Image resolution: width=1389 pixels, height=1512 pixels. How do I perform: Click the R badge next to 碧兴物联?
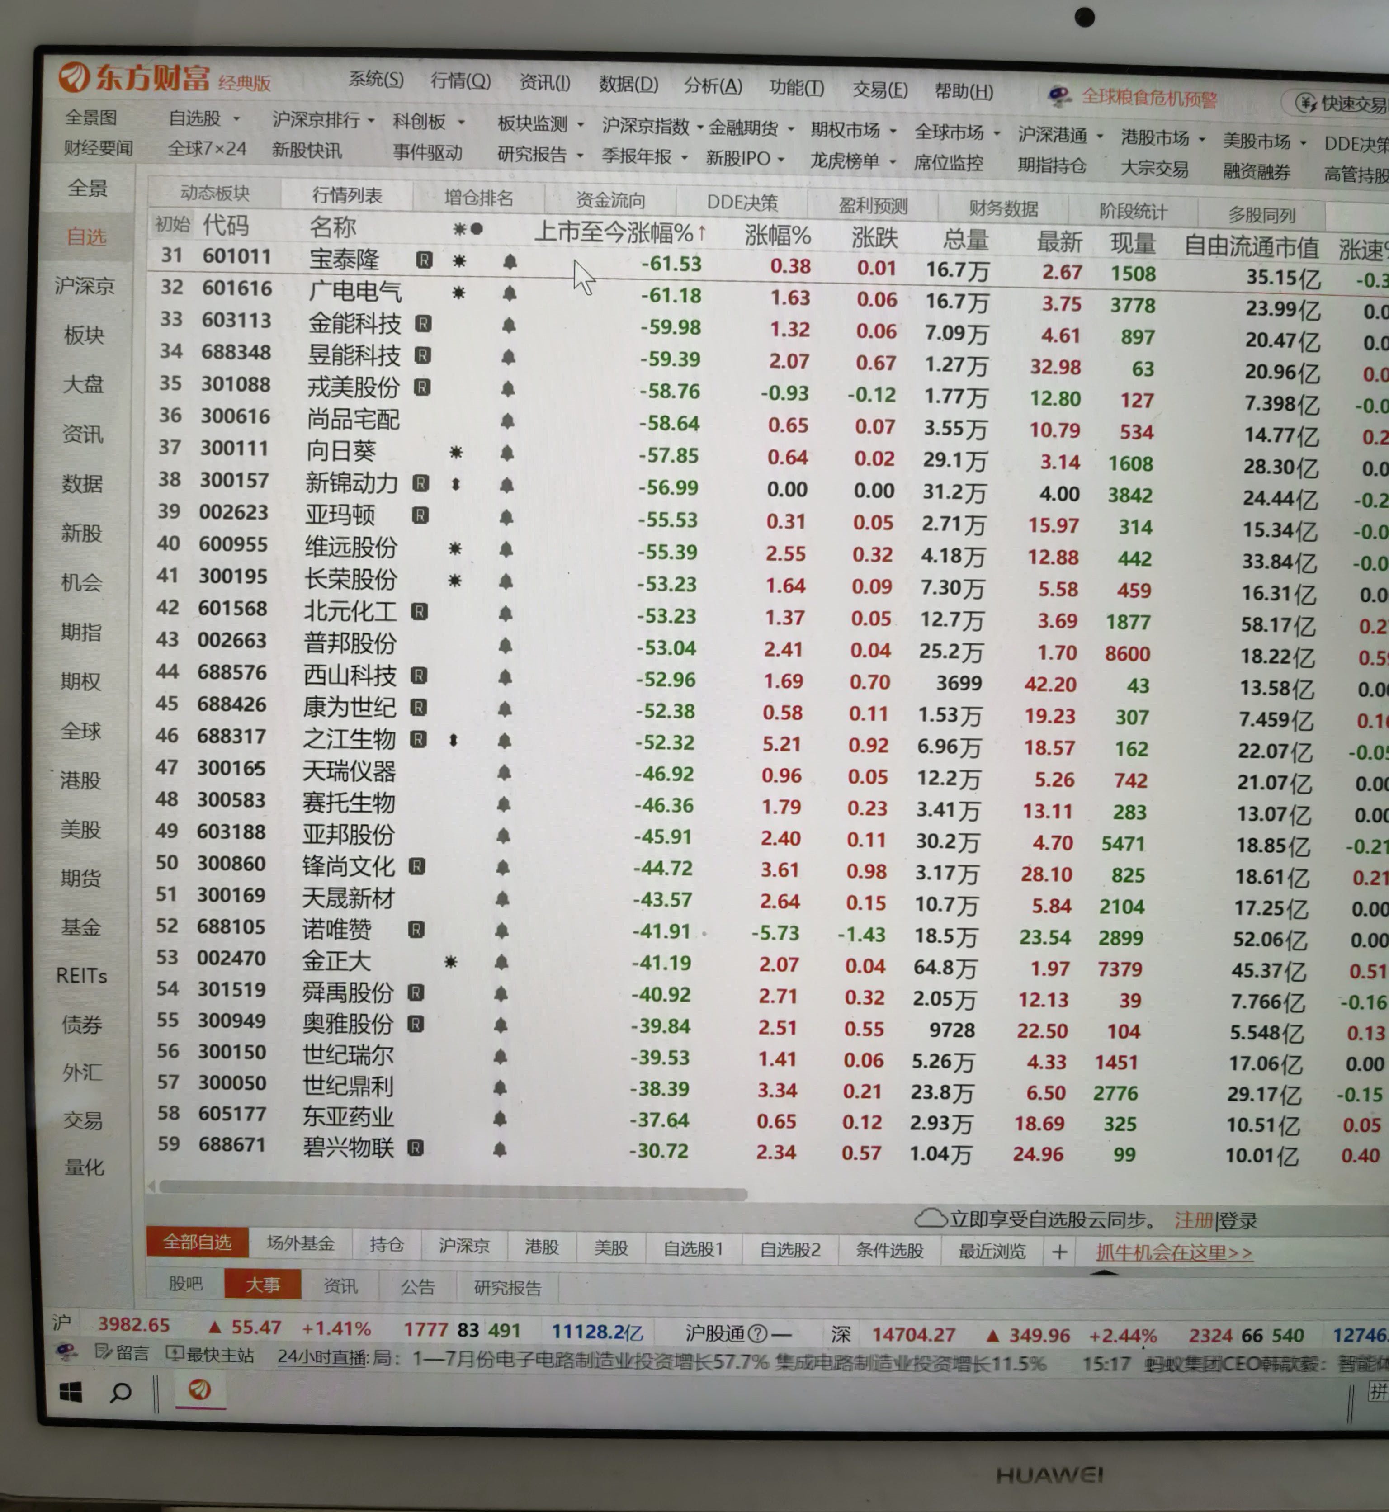coord(415,1148)
